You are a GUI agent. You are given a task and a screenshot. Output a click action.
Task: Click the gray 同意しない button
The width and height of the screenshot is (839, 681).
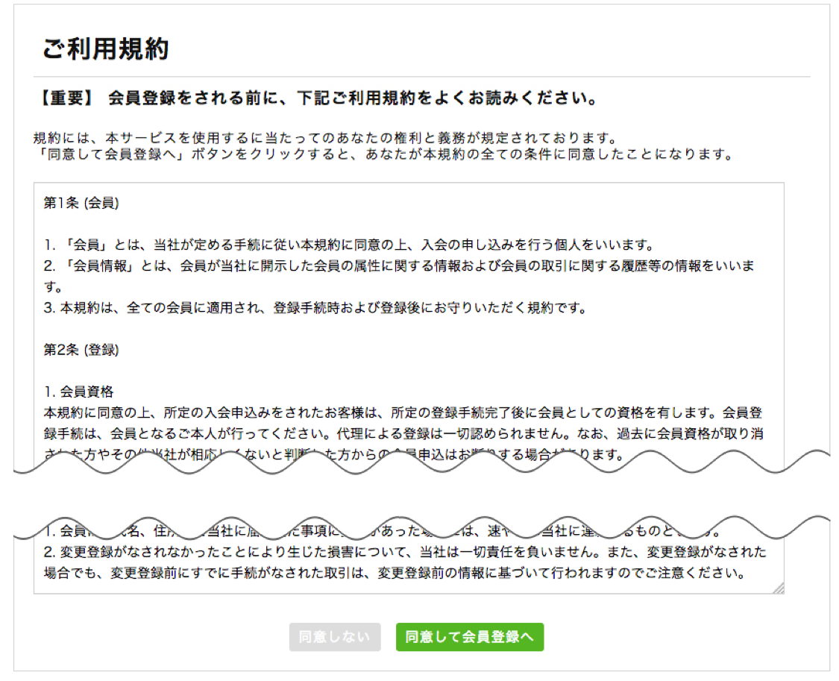click(x=334, y=637)
